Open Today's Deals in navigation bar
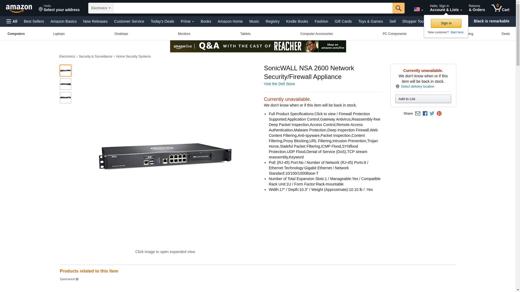The height and width of the screenshot is (292, 520). pyautogui.click(x=162, y=21)
